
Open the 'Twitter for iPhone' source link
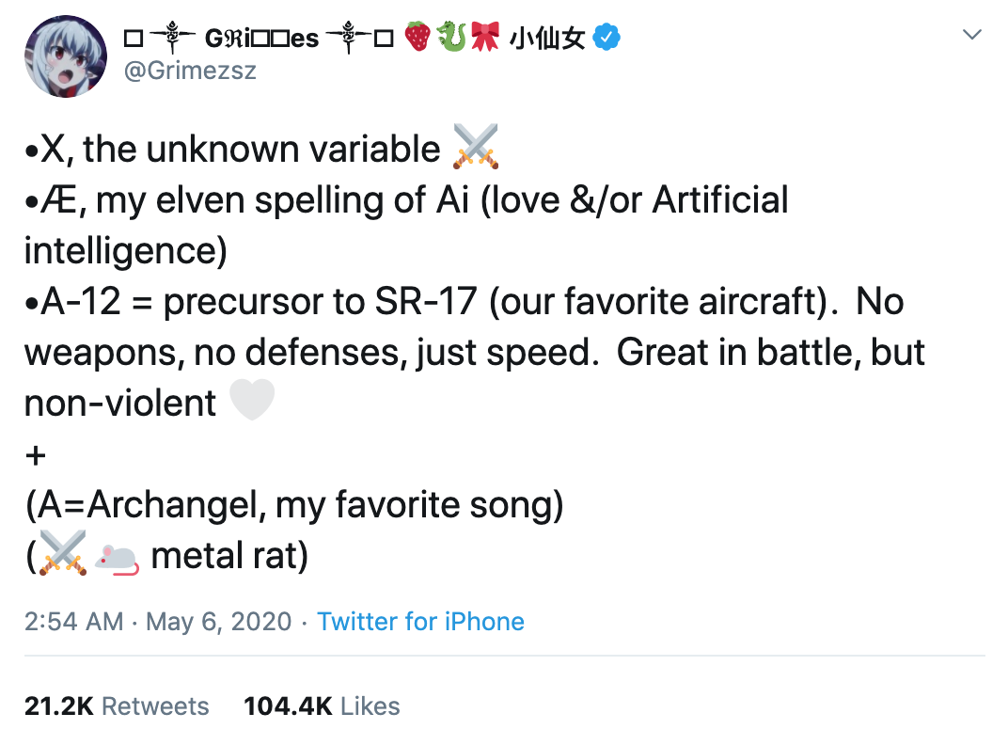pyautogui.click(x=420, y=622)
